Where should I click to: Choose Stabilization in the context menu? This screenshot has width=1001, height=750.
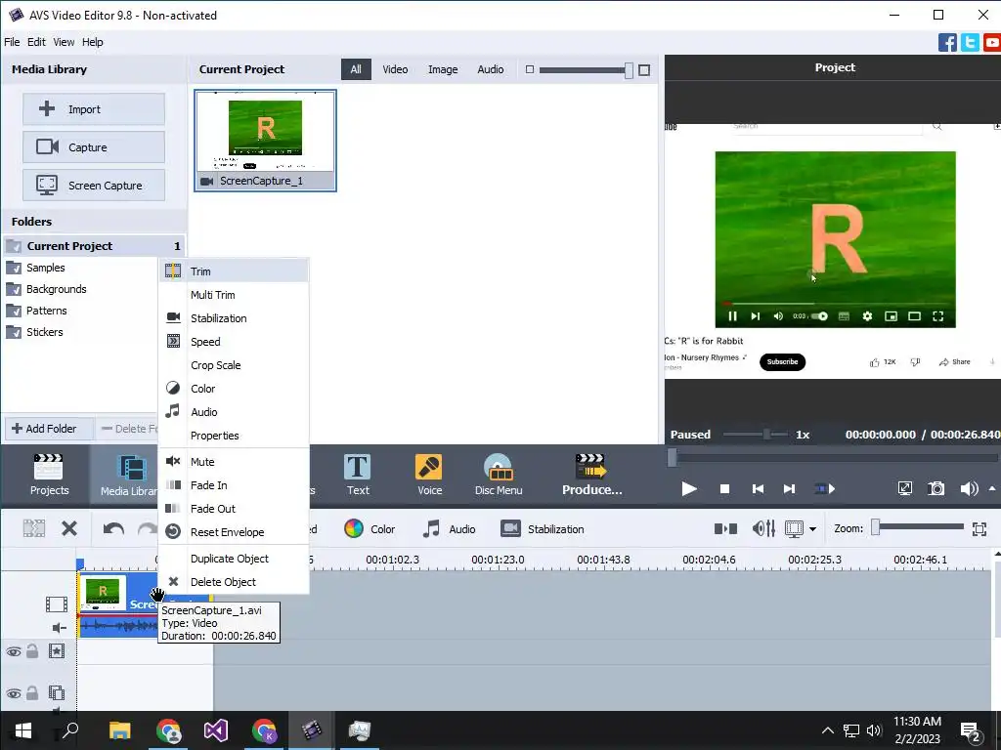[234, 318]
